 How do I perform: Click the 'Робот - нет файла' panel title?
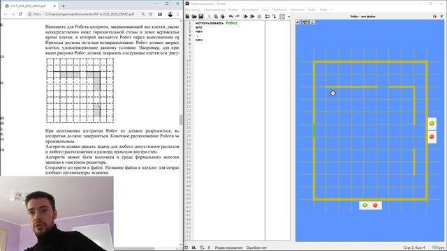362,17
